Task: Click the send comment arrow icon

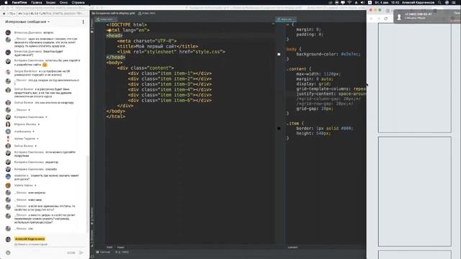Action: 81,253
